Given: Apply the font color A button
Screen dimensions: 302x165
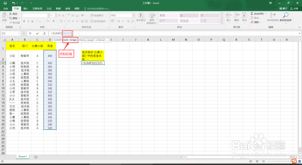Looking at the screenshot, I should (54, 21).
